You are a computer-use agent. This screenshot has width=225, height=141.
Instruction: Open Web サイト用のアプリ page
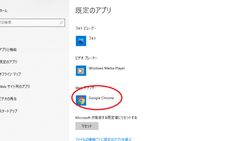click(15, 87)
